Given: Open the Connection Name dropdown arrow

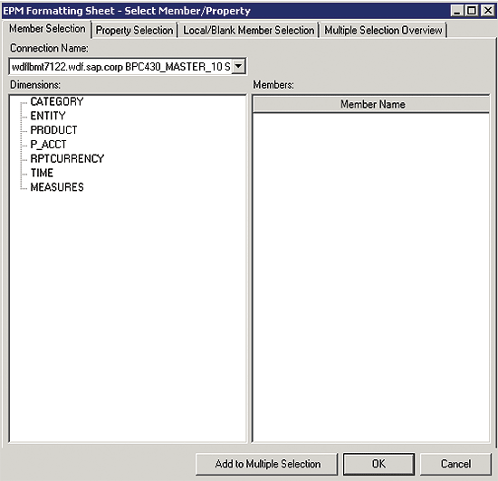Looking at the screenshot, I should click(238, 67).
